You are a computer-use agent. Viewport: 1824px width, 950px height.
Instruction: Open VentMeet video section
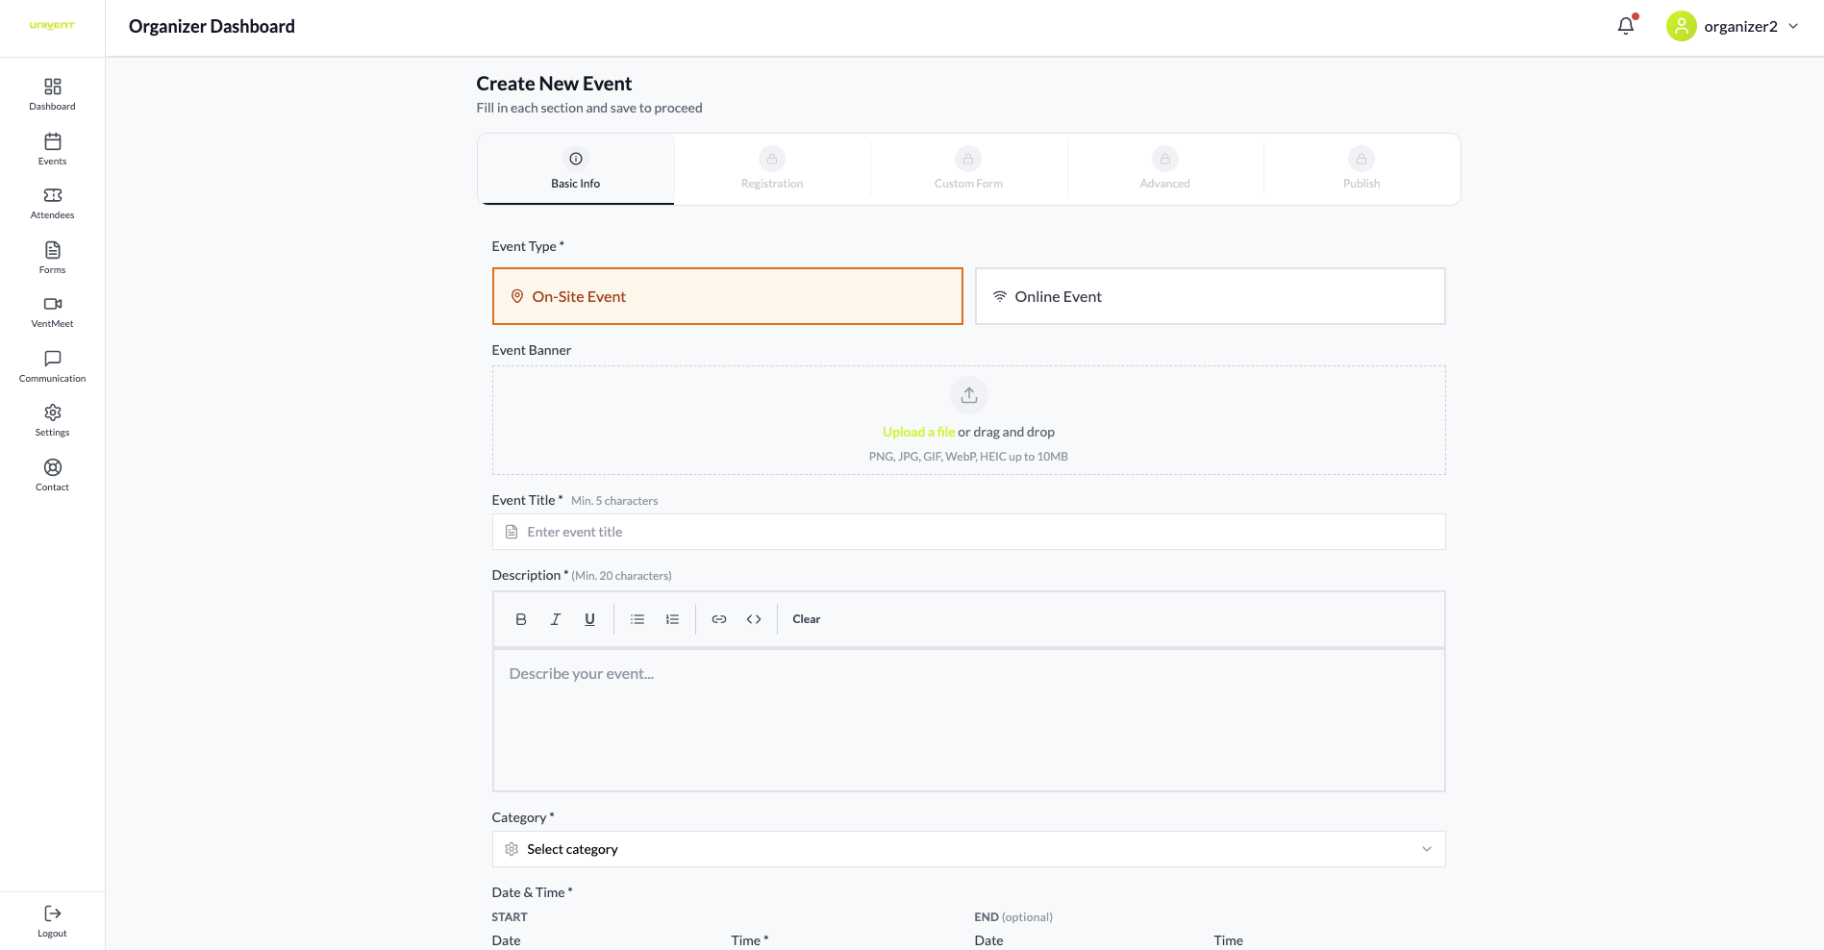pyautogui.click(x=52, y=312)
